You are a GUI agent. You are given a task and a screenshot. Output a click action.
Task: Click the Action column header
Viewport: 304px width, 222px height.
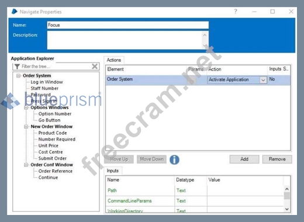[x=215, y=69]
